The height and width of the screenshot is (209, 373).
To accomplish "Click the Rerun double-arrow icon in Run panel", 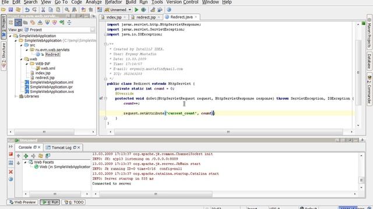I will (x=10, y=147).
